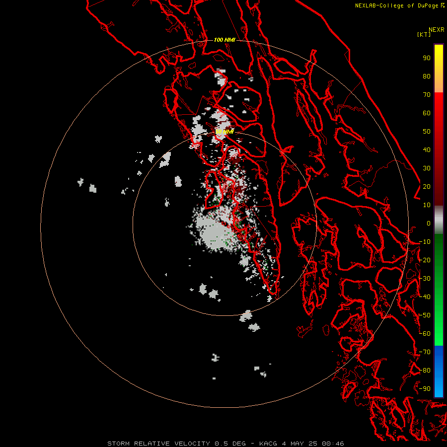Click the [KT] units label
Image resolution: width=447 pixels, height=447 pixels.
coord(424,34)
